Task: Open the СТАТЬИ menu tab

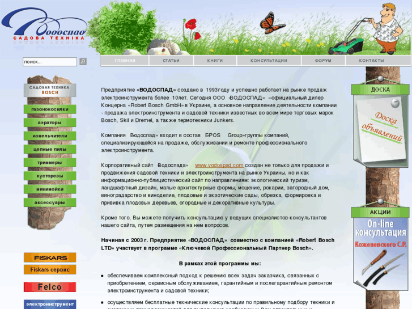Action: (171, 61)
